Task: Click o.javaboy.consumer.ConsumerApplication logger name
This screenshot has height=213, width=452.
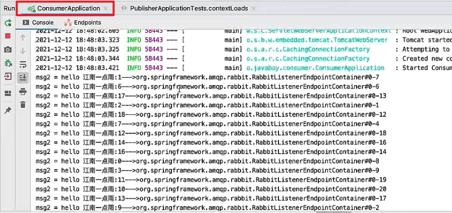Action: (315, 68)
